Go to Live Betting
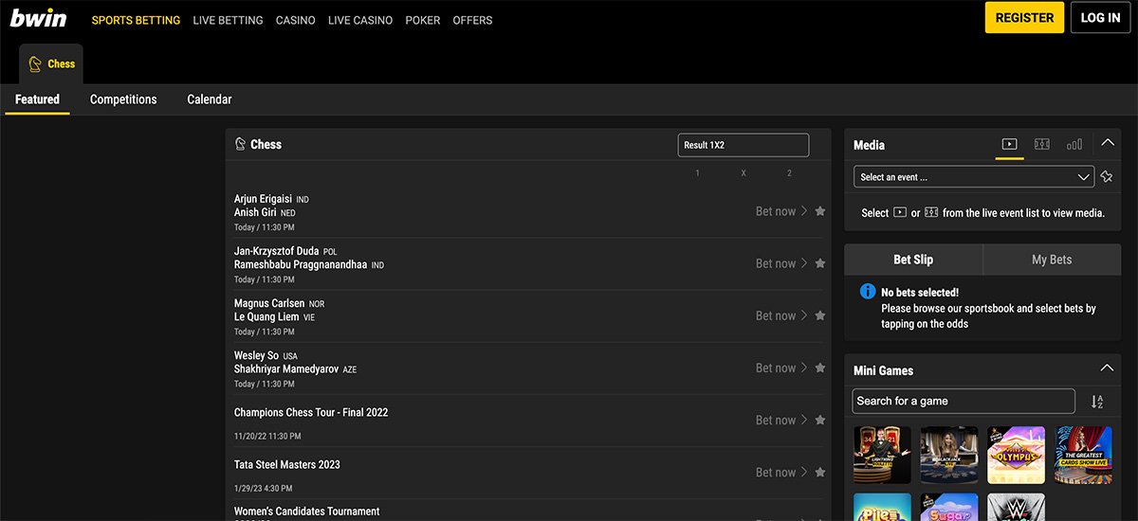Viewport: 1138px width, 521px height. tap(228, 20)
